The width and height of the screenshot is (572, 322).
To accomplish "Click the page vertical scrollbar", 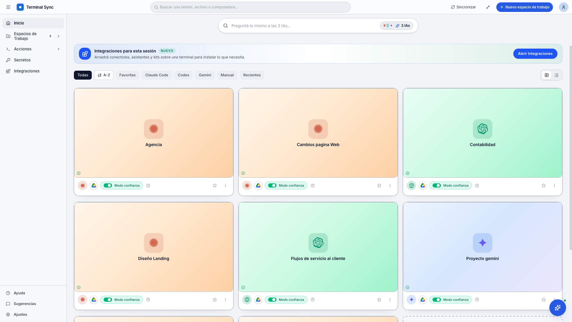I will click(x=571, y=148).
